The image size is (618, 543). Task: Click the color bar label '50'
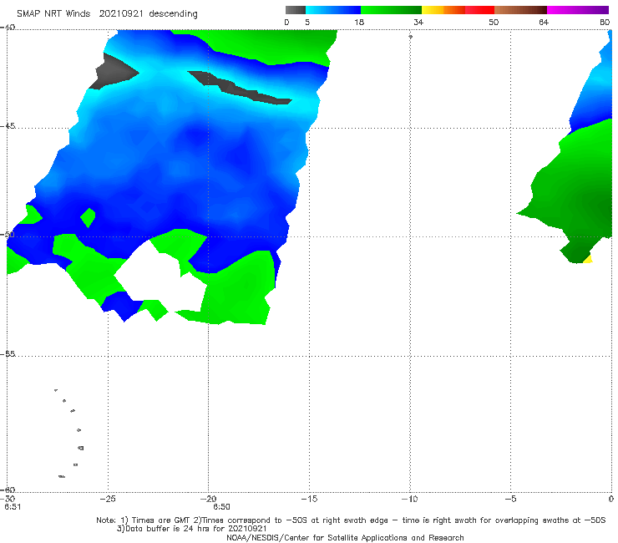tap(494, 22)
